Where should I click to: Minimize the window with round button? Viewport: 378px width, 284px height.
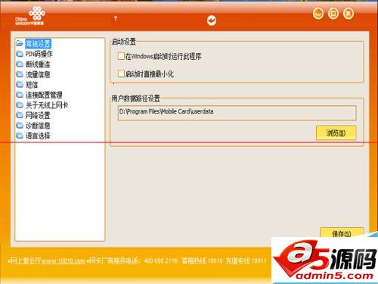(x=318, y=13)
